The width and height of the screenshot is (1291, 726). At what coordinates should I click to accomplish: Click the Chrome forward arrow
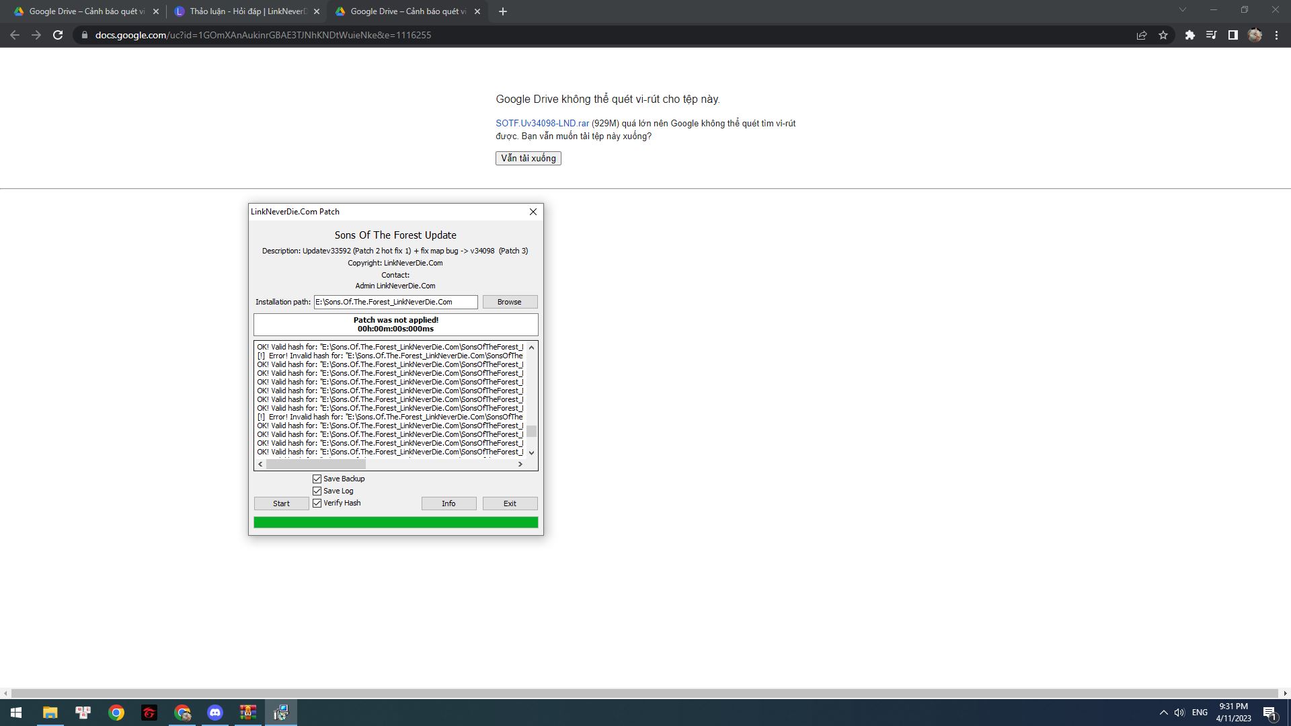pos(36,35)
